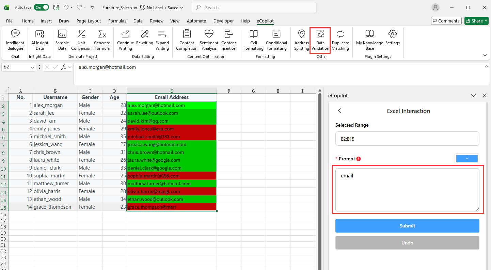
Task: Select the AI Insight Data tool
Action: 39,40
